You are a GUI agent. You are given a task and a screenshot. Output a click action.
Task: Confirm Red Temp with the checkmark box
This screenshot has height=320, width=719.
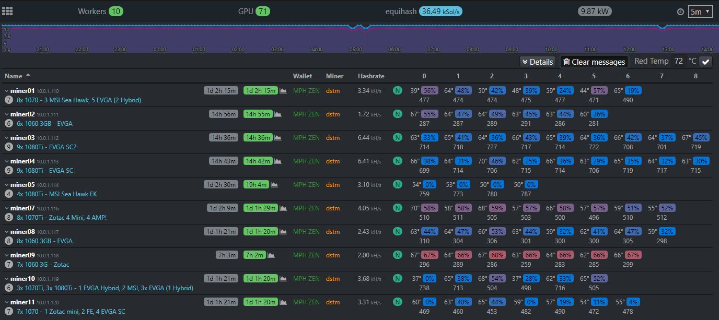pos(706,62)
